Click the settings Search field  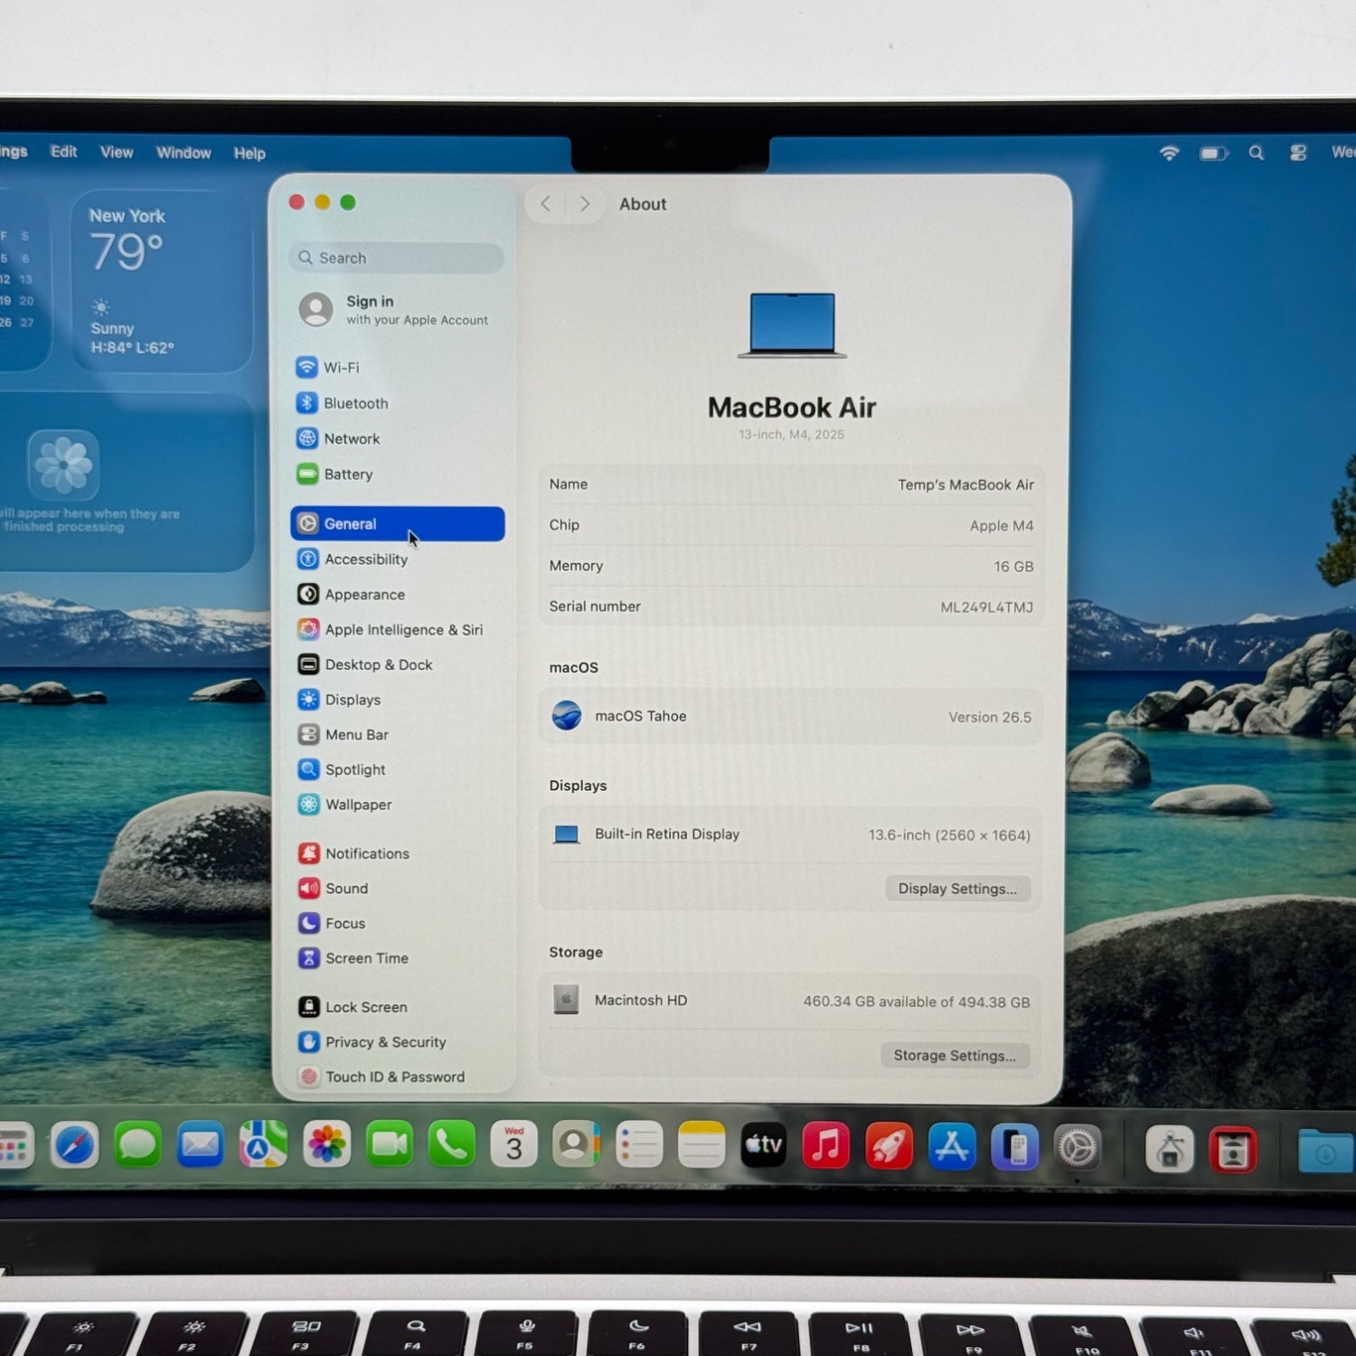point(397,258)
